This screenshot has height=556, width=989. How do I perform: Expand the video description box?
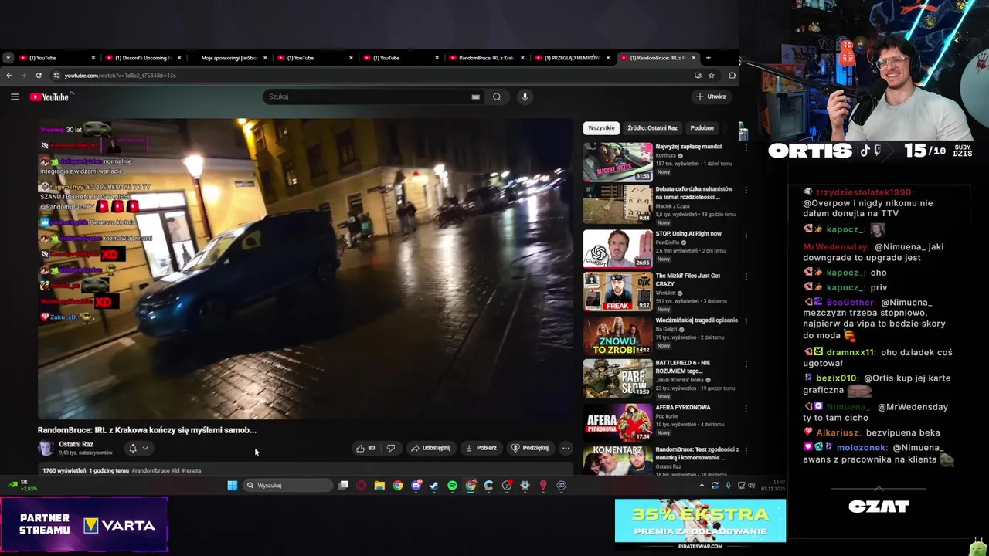[x=306, y=470]
